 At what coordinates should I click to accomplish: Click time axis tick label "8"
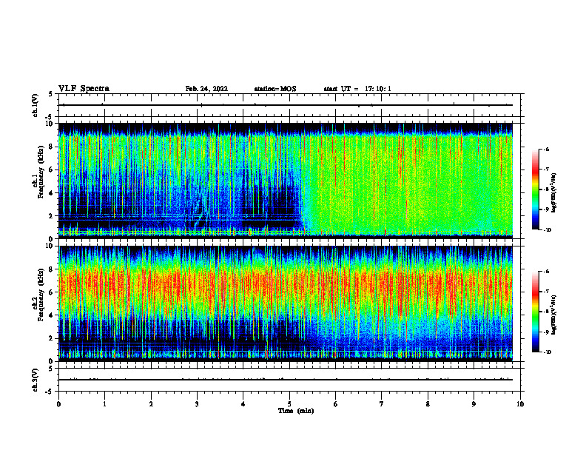428,404
